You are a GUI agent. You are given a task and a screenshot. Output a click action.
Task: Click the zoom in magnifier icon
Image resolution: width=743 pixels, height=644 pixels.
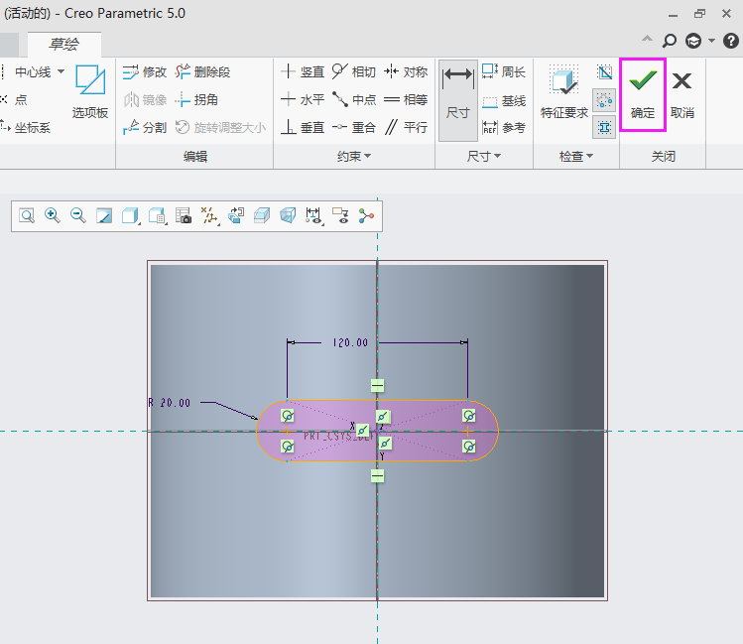pyautogui.click(x=52, y=215)
